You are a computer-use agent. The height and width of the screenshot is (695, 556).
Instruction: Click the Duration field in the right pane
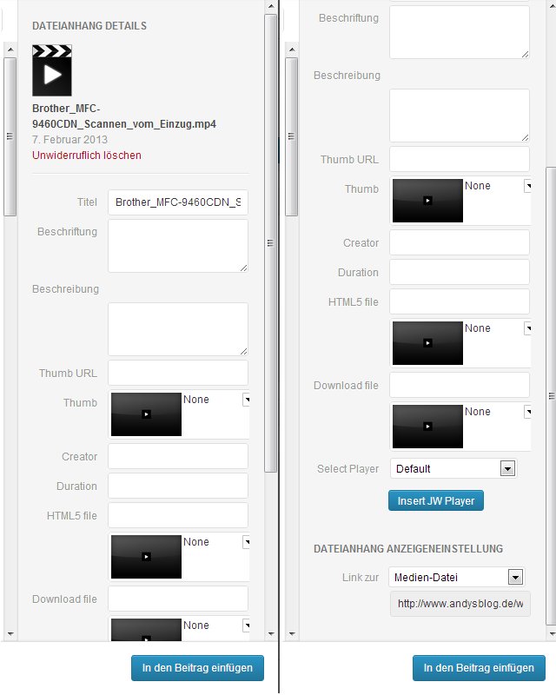click(460, 272)
